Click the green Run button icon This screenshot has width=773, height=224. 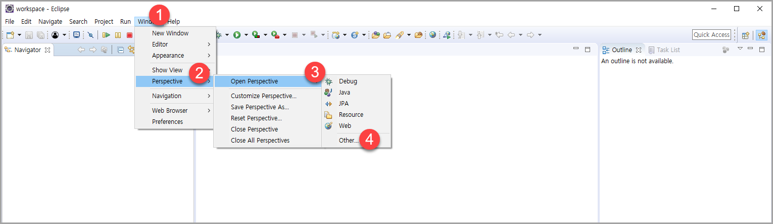click(236, 35)
